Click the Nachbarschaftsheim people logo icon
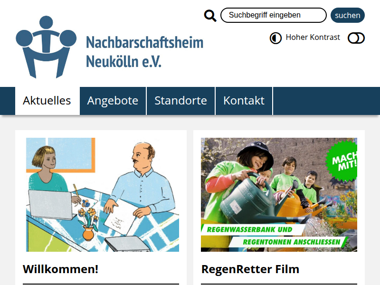This screenshot has height=285, width=380. click(x=46, y=47)
